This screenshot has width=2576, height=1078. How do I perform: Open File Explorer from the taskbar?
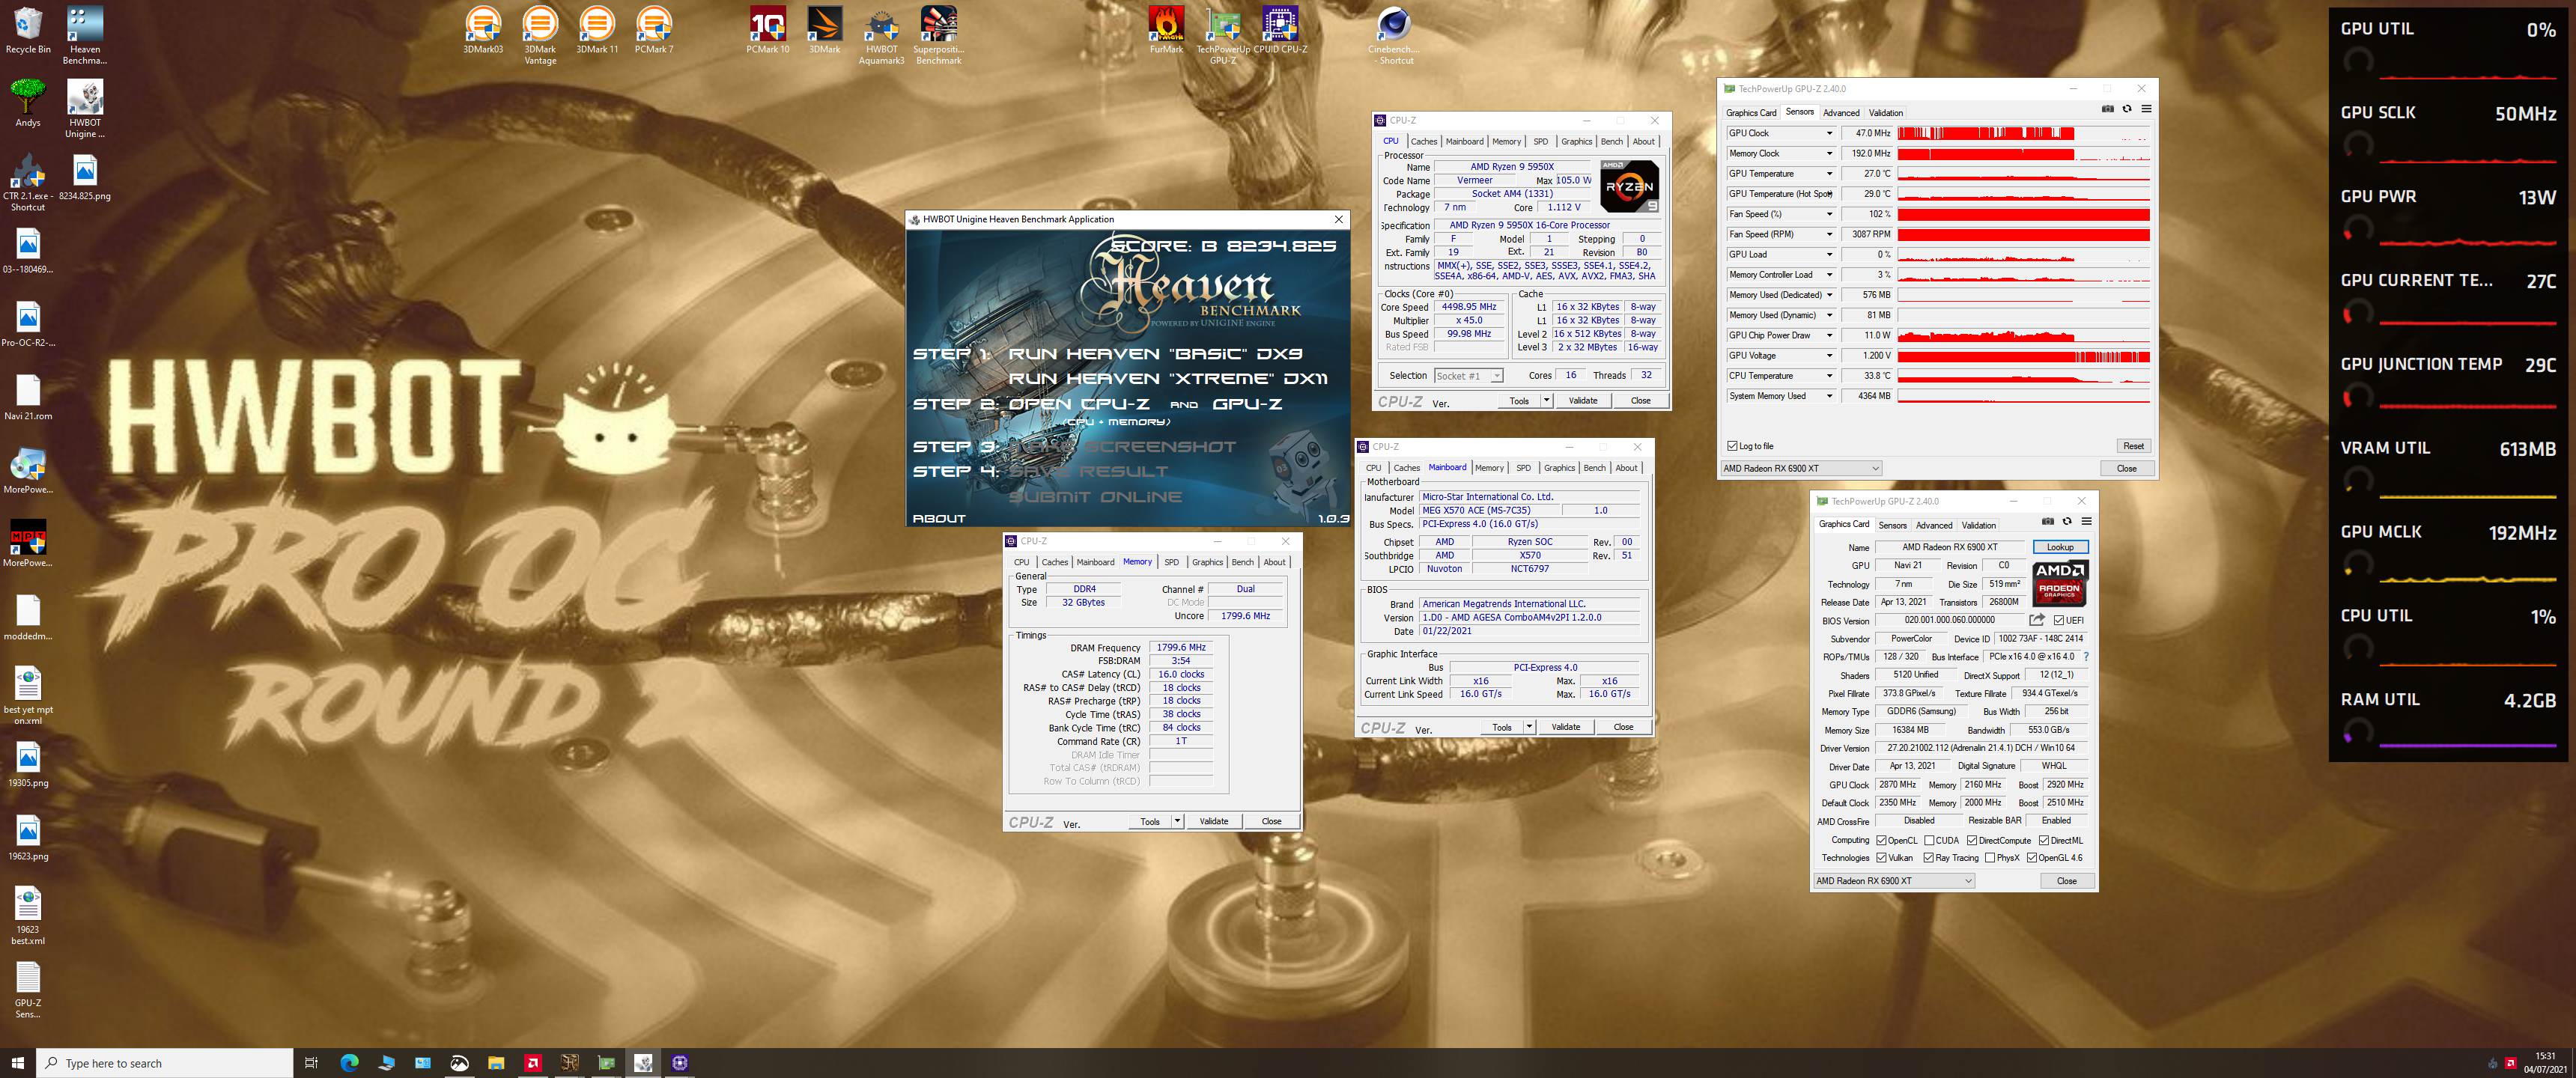496,1062
